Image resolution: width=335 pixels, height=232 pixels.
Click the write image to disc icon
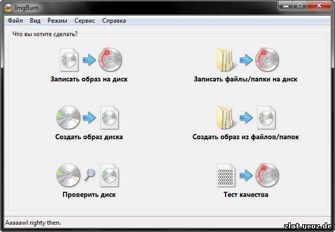click(x=91, y=60)
